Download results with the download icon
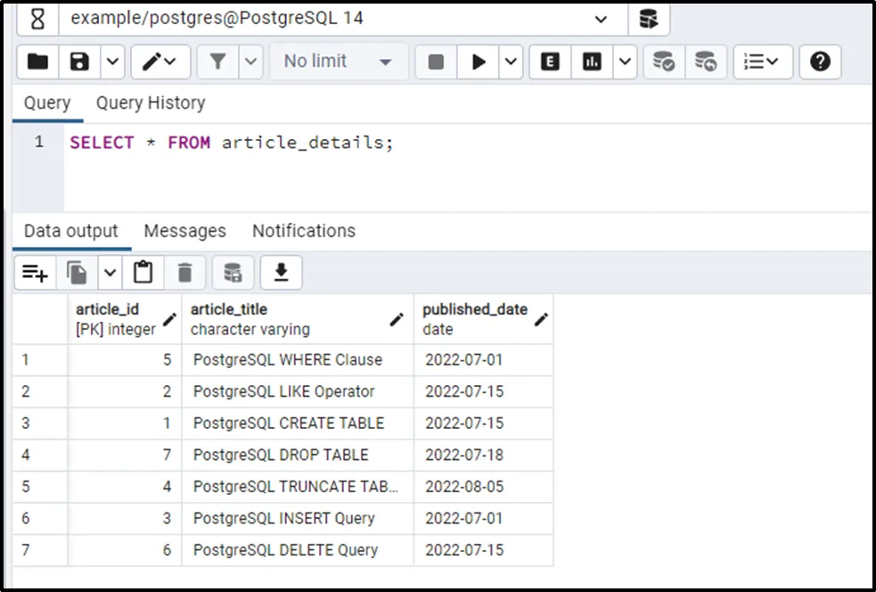 point(281,273)
